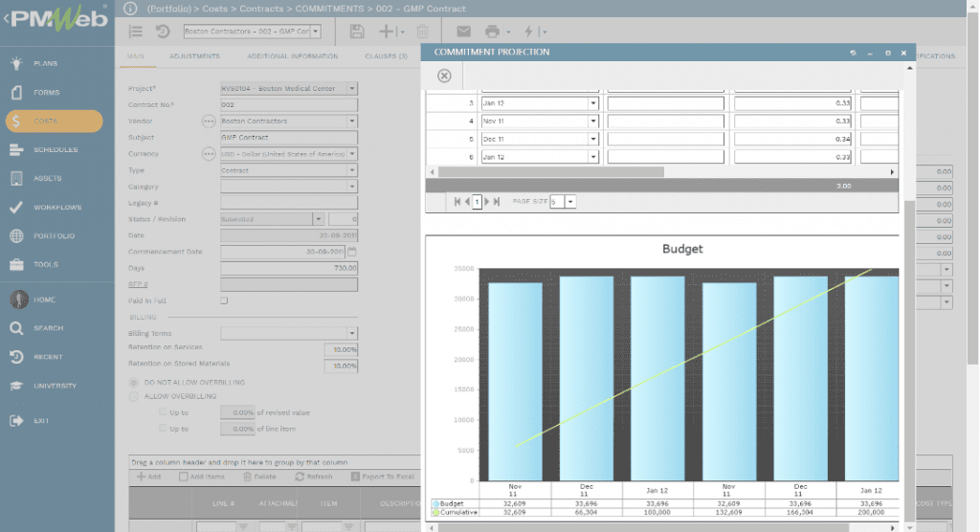The width and height of the screenshot is (980, 532).
Task: Open the lightning actions icon
Action: coord(528,32)
